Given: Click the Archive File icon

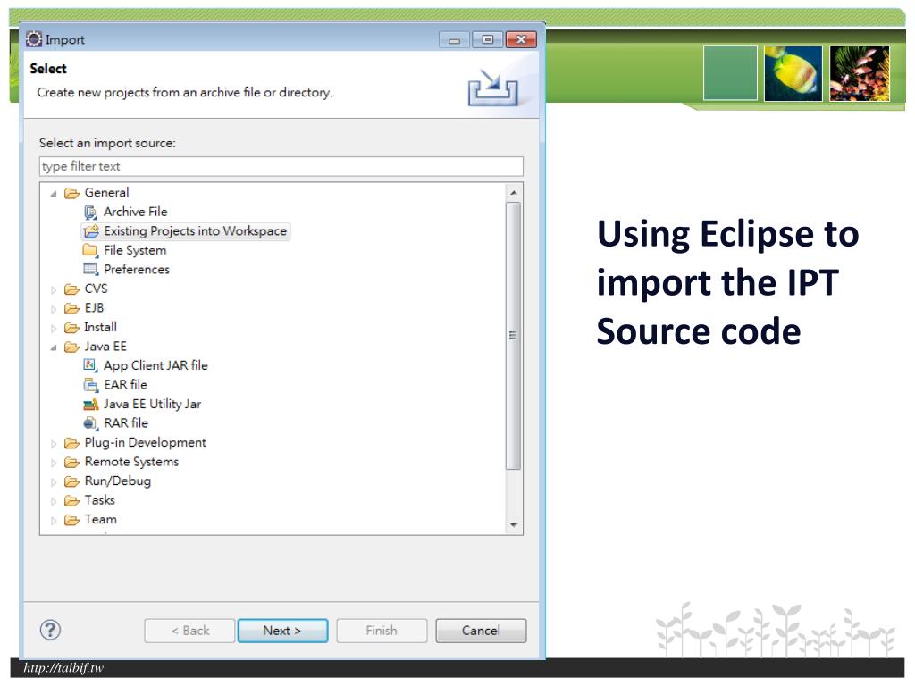Looking at the screenshot, I should point(90,213).
